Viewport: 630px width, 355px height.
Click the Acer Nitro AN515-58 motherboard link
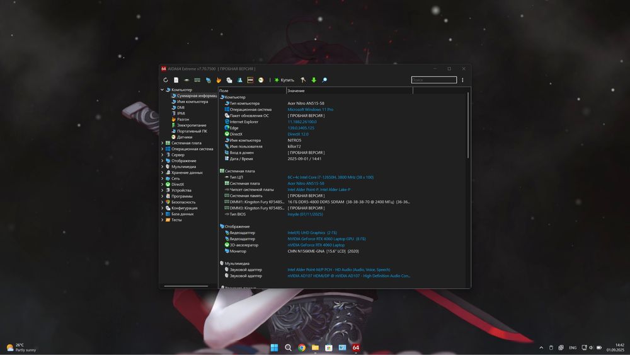[x=306, y=183]
